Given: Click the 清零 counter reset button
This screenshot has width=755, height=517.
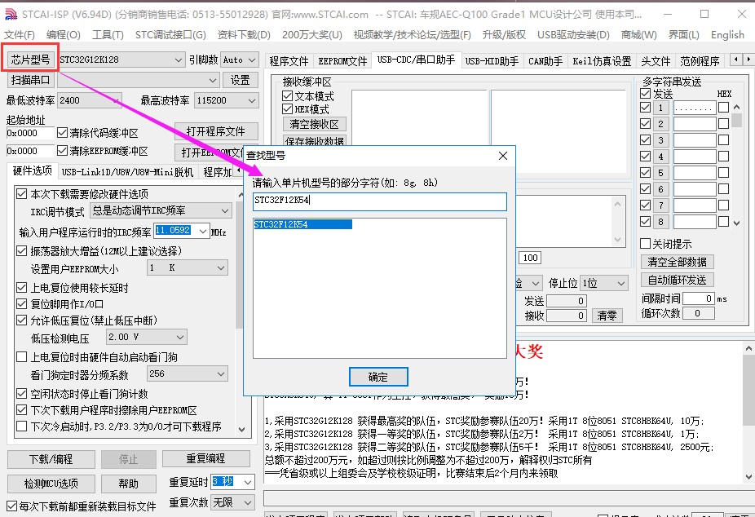Looking at the screenshot, I should point(607,316).
